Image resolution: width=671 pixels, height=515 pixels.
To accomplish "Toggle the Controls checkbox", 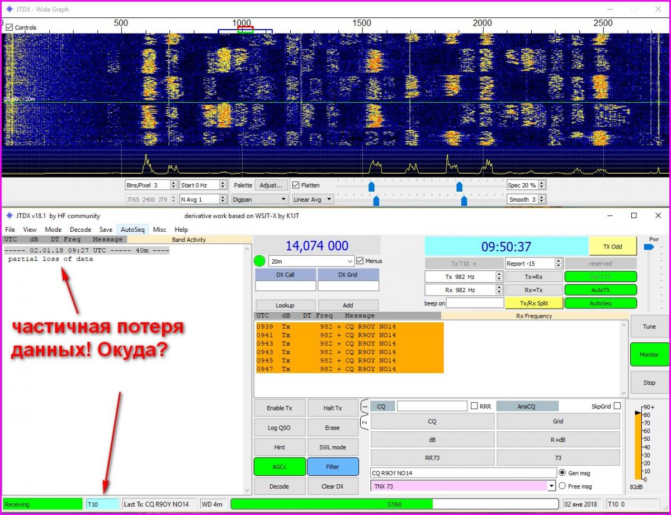I will pyautogui.click(x=10, y=27).
